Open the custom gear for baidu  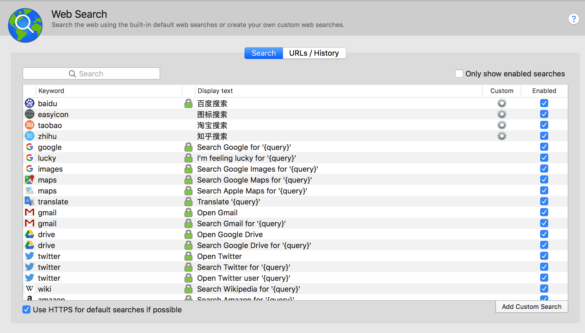tap(502, 103)
